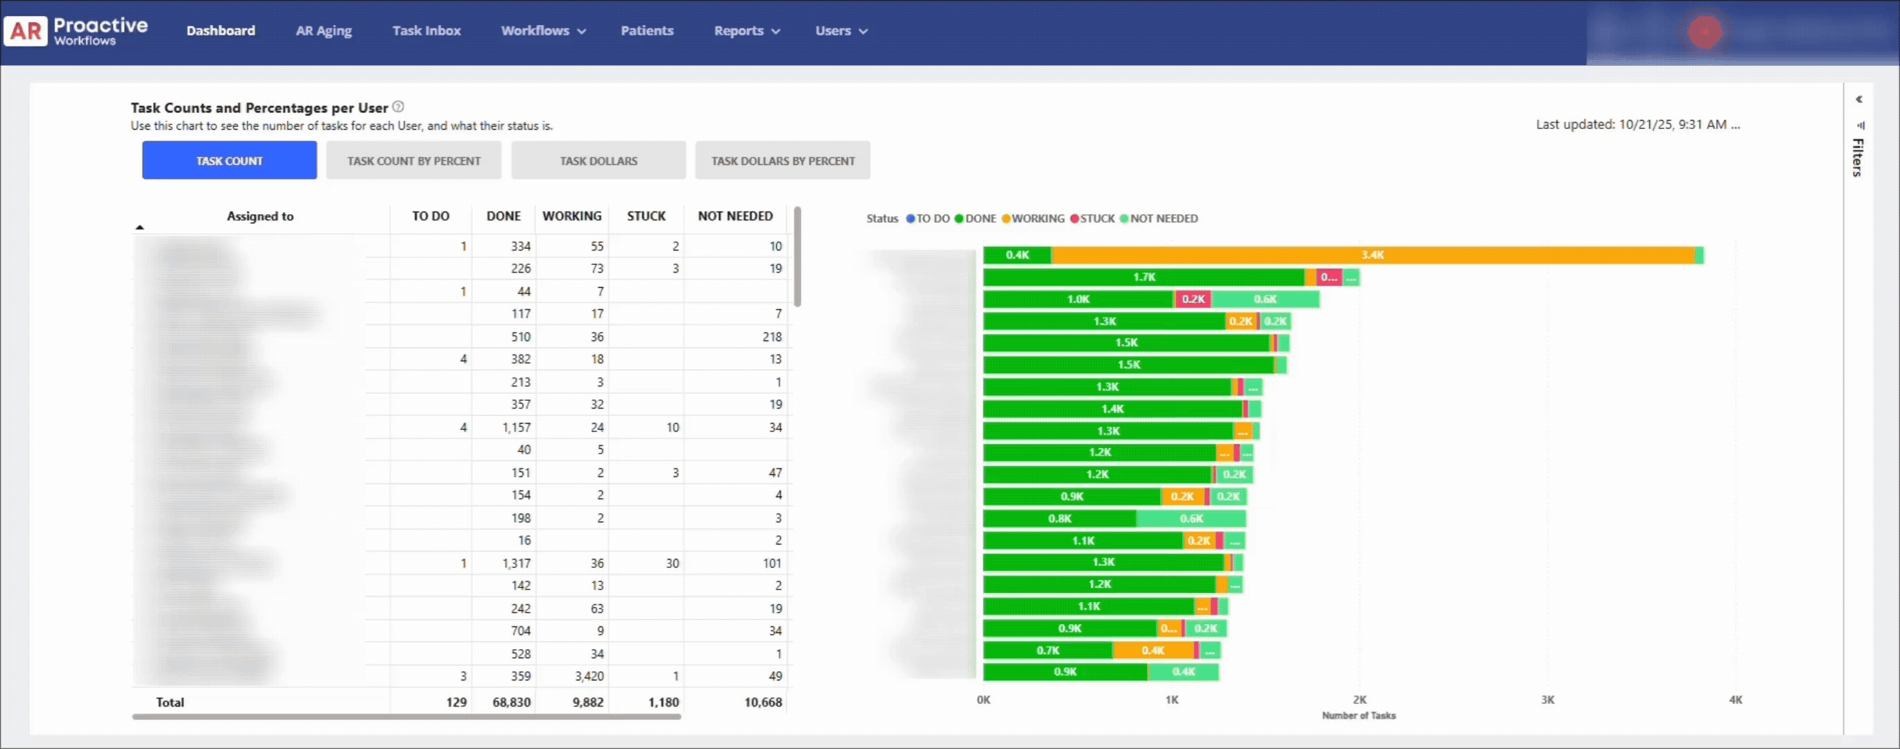
Task: Click the help icon beside chart title
Action: [398, 107]
